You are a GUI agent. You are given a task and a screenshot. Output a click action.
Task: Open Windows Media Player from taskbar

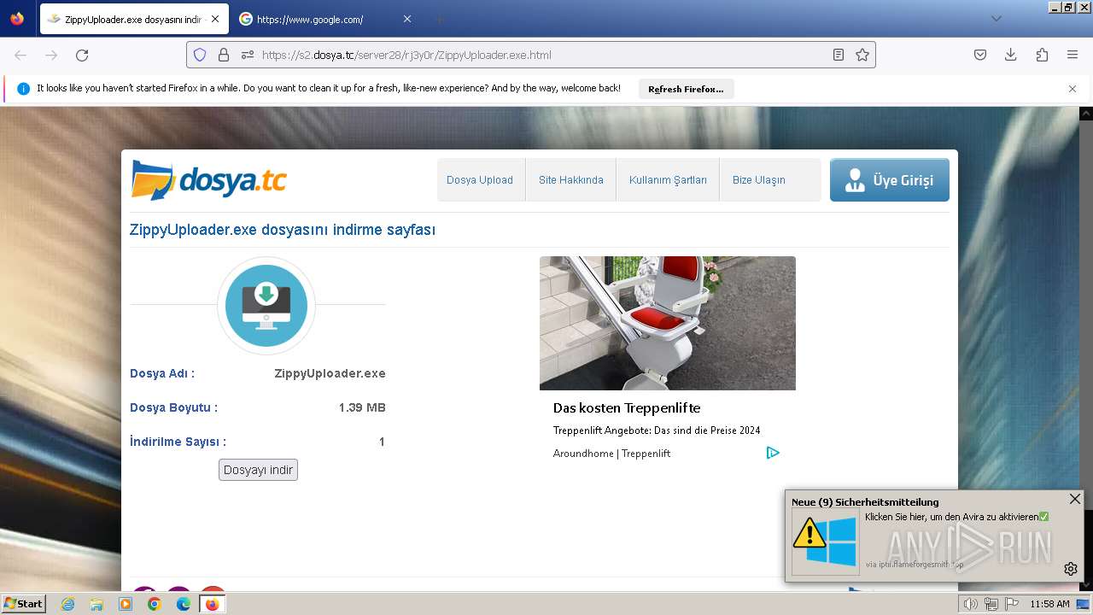[126, 604]
